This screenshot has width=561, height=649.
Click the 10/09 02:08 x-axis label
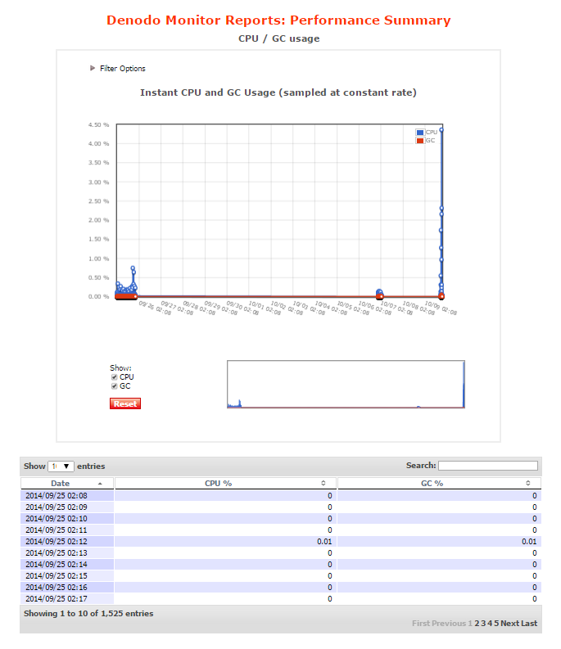click(441, 309)
